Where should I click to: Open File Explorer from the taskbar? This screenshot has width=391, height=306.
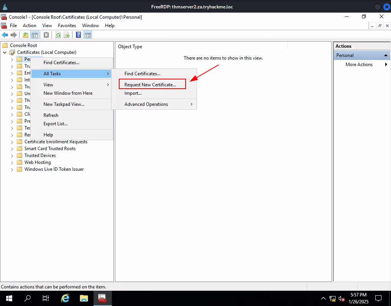pos(84,298)
